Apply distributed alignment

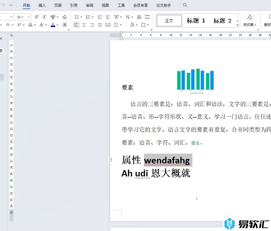tap(108, 25)
